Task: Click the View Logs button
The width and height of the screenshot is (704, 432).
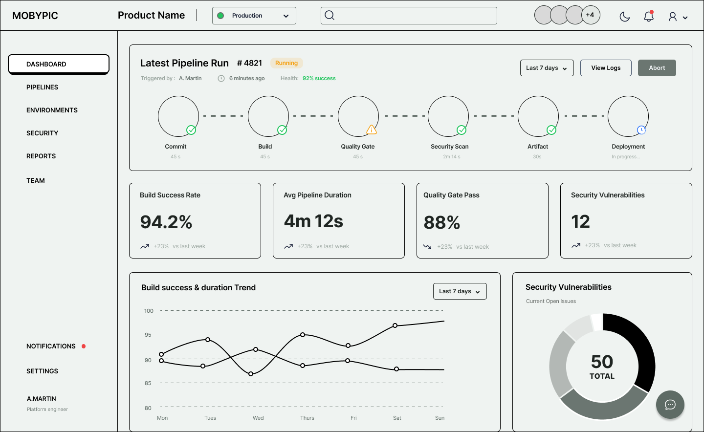Action: point(606,68)
